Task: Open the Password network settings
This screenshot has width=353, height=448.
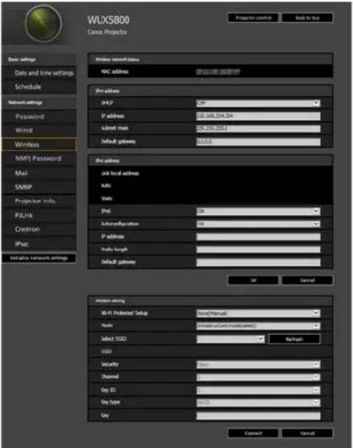Action: pyautogui.click(x=39, y=117)
